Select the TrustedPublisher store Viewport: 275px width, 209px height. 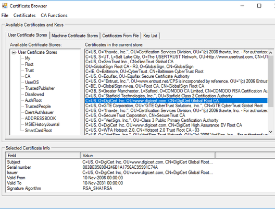[40, 88]
